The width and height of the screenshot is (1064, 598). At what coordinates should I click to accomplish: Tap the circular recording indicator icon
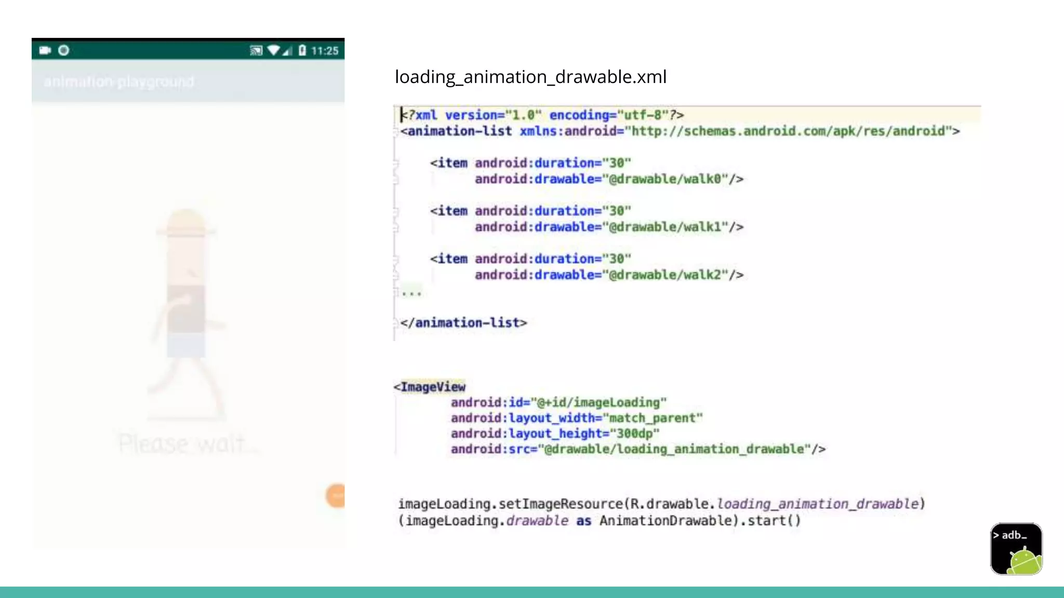point(63,50)
